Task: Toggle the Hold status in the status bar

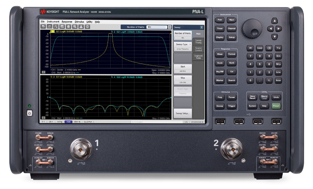Action: (x=68, y=122)
